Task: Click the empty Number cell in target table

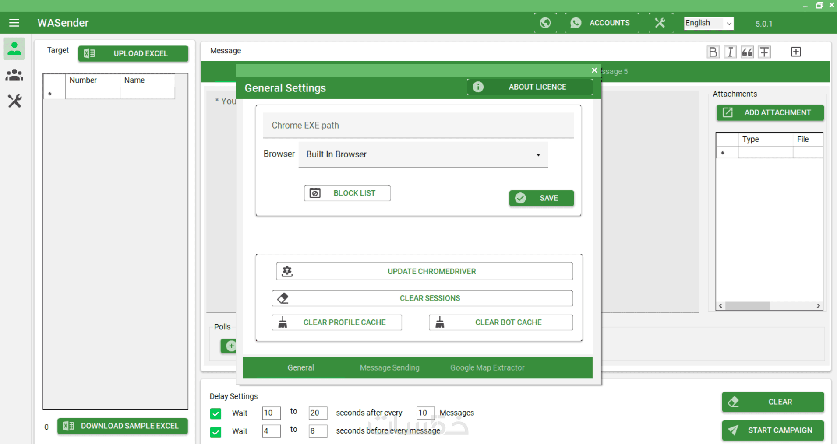Action: (93, 93)
